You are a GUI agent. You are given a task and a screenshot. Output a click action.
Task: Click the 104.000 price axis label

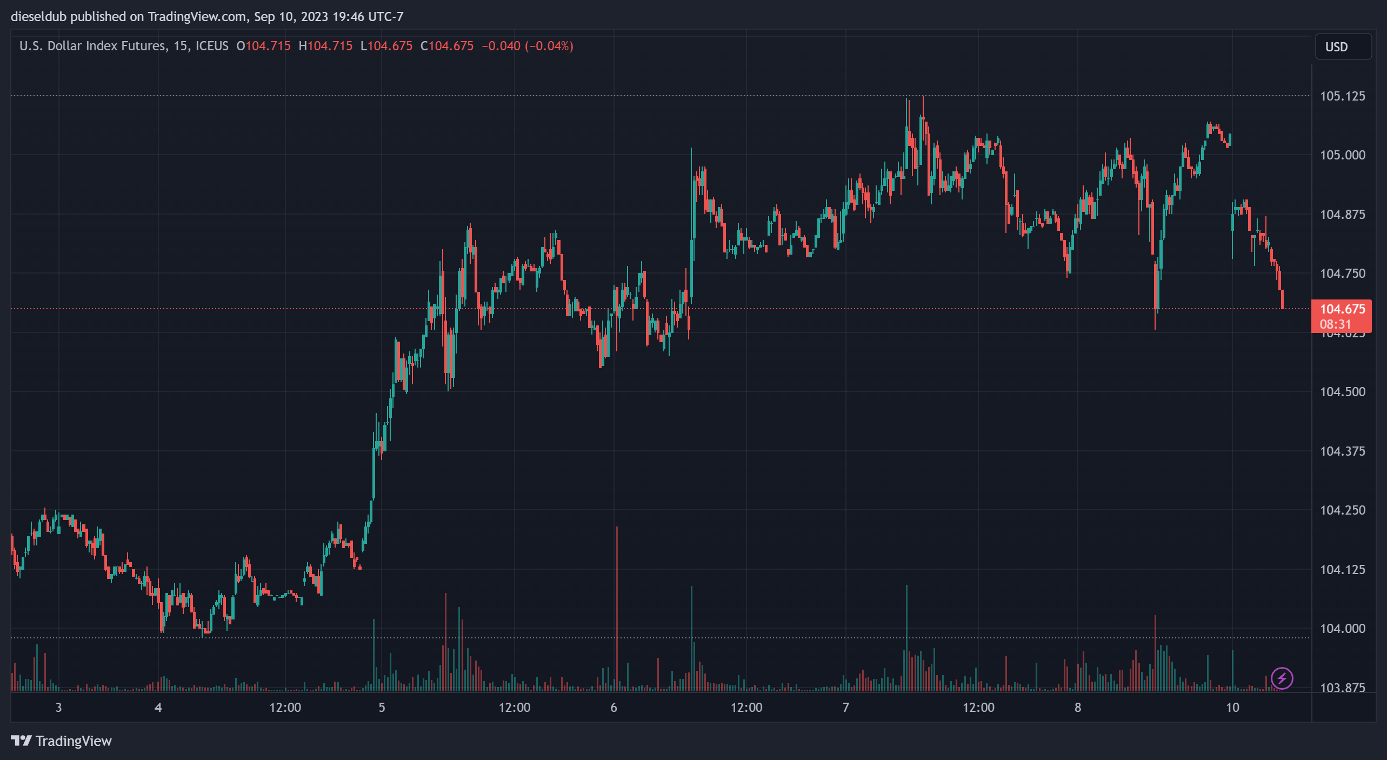1342,629
